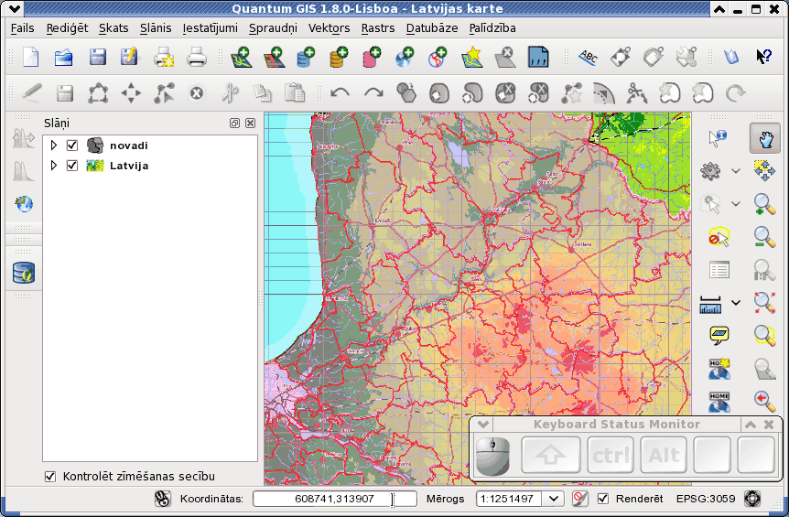Image resolution: width=789 pixels, height=517 pixels.
Task: Open the labeling ABC tool
Action: click(588, 57)
